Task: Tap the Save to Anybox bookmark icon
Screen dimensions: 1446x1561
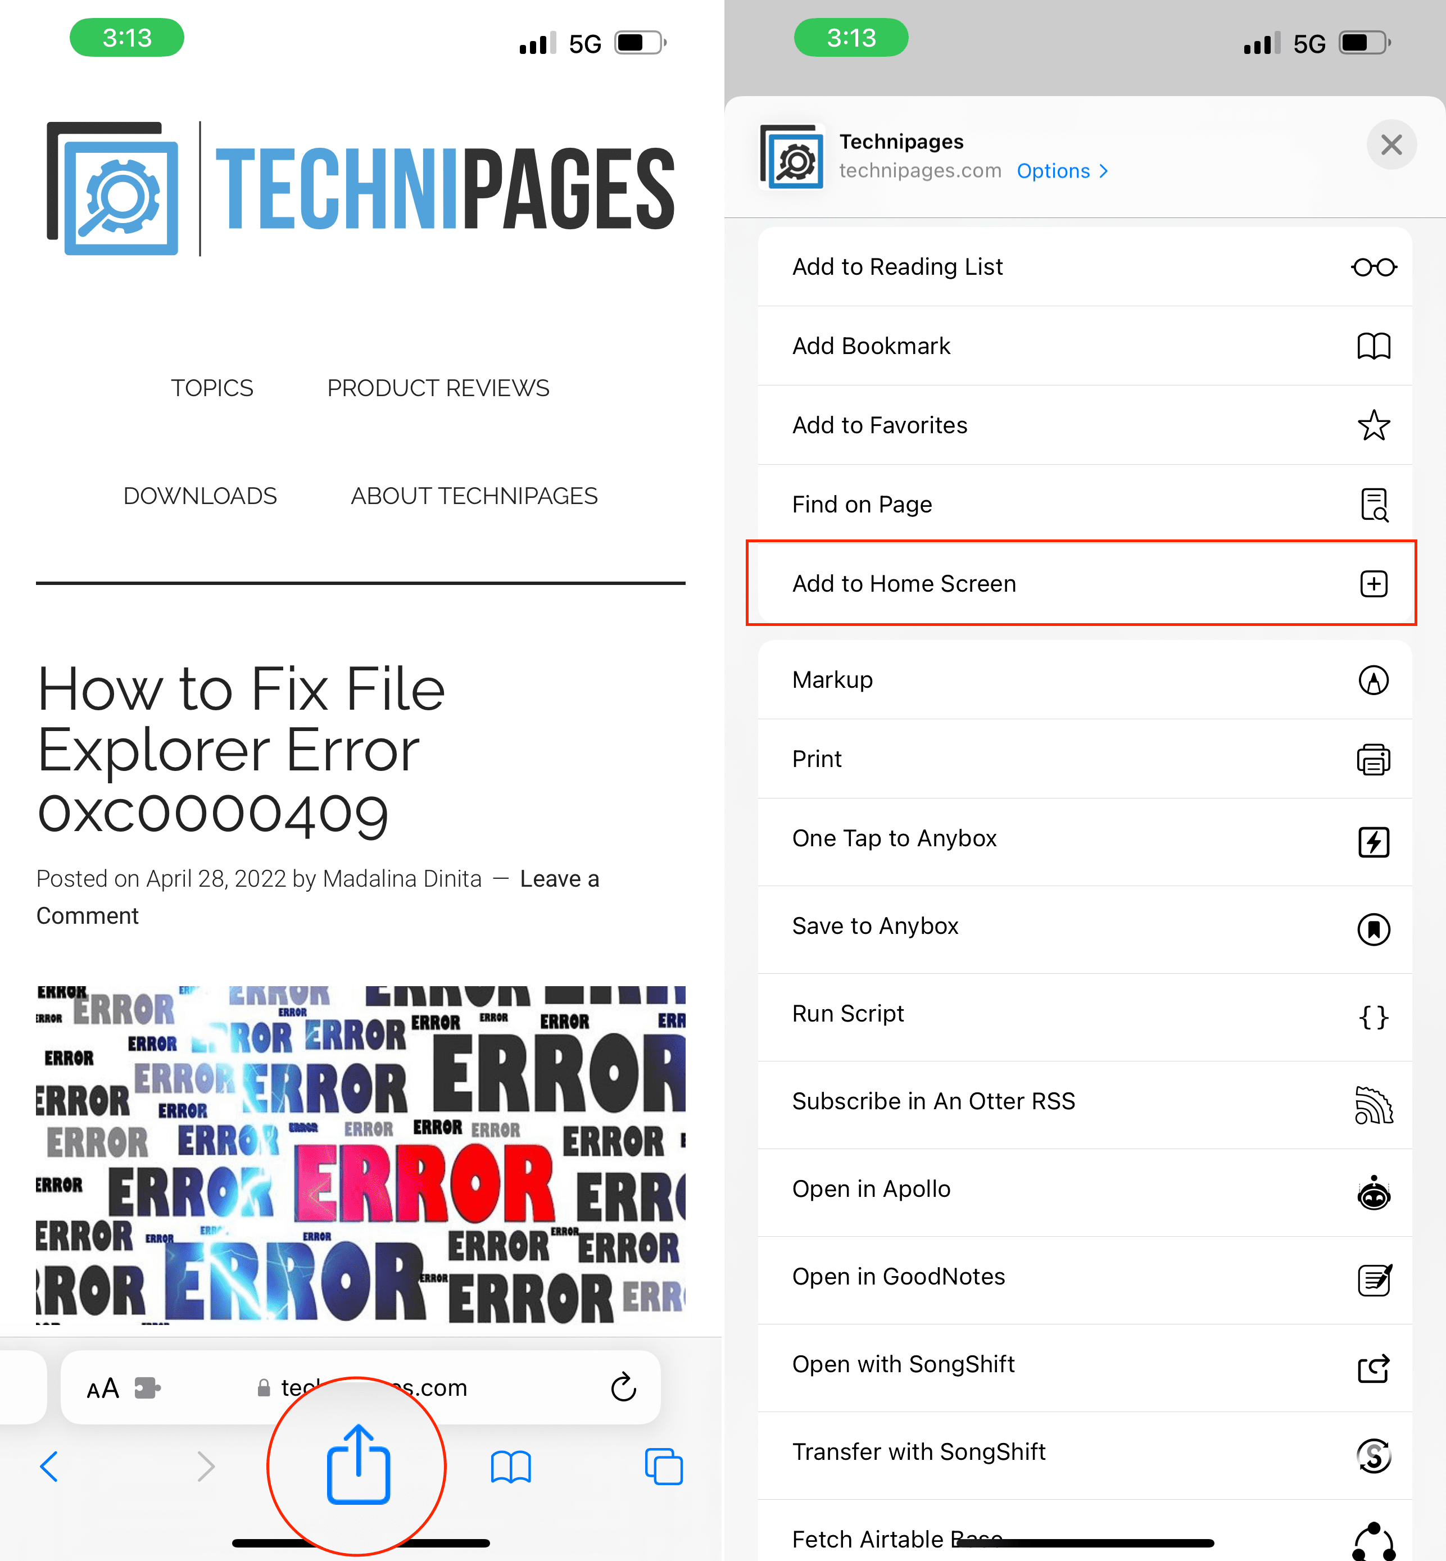Action: 1374,929
